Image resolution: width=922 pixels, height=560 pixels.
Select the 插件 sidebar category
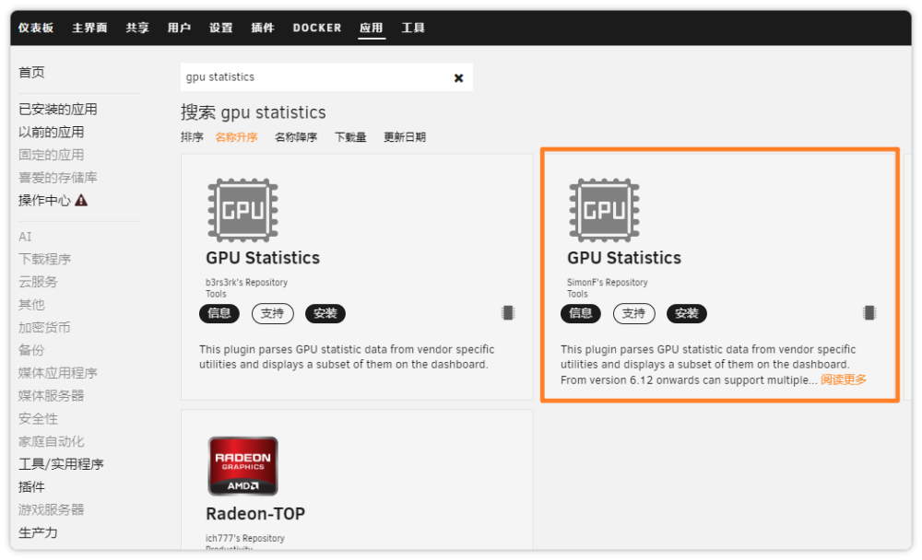point(31,486)
